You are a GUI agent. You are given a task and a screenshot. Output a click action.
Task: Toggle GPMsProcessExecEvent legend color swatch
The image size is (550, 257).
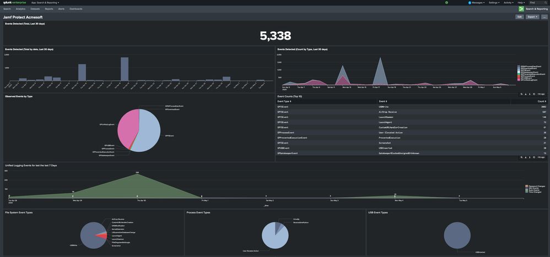[x=519, y=66]
